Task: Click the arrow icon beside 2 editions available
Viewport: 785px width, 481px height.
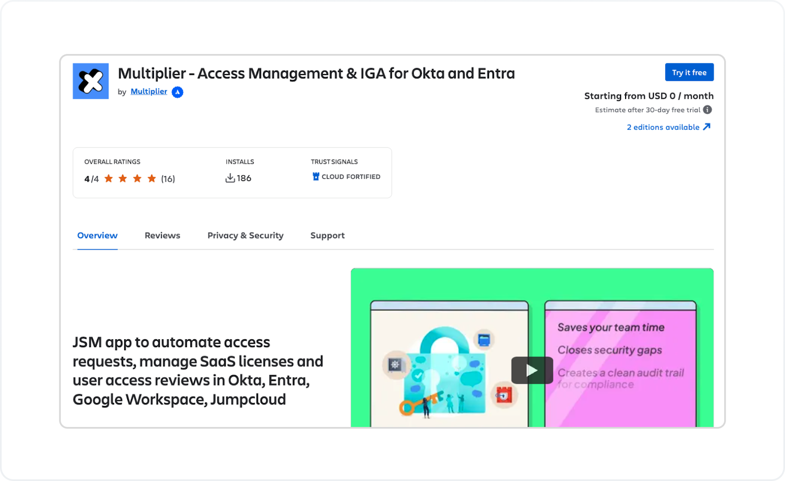Action: (x=707, y=127)
